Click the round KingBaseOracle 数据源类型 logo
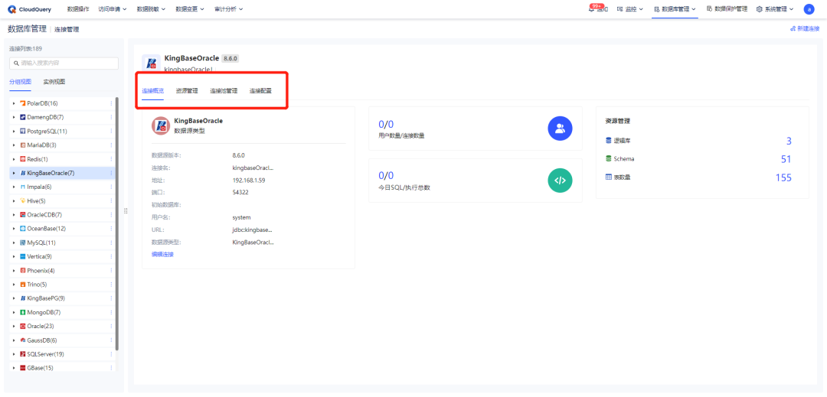 coord(160,125)
